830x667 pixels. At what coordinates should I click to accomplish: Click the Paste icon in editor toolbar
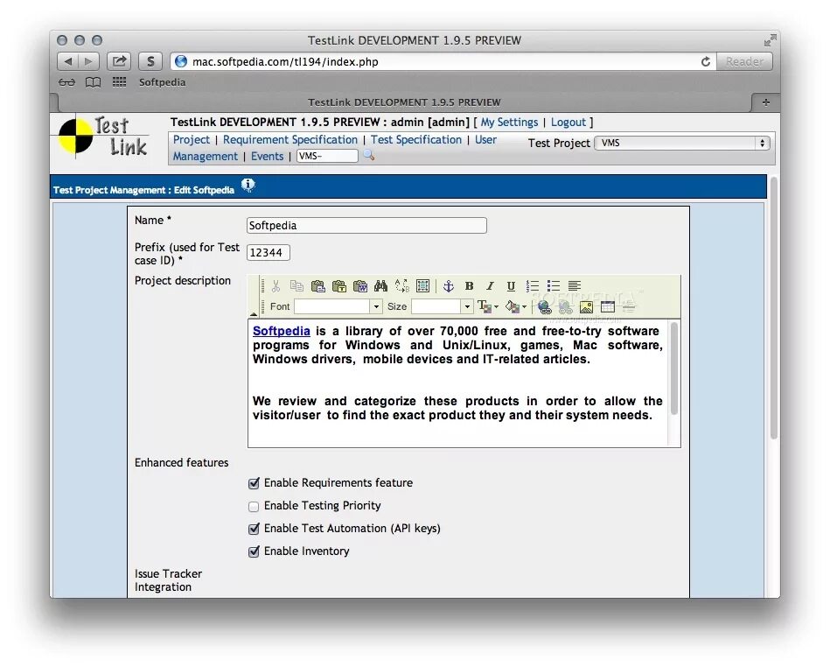(317, 286)
